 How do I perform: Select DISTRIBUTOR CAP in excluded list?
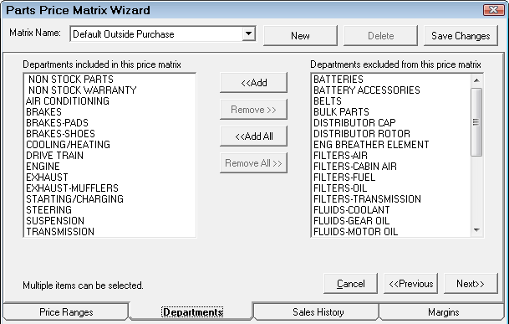[x=391, y=123]
